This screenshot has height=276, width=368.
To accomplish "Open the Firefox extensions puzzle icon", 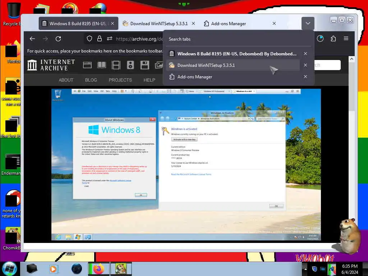I will (333, 38).
